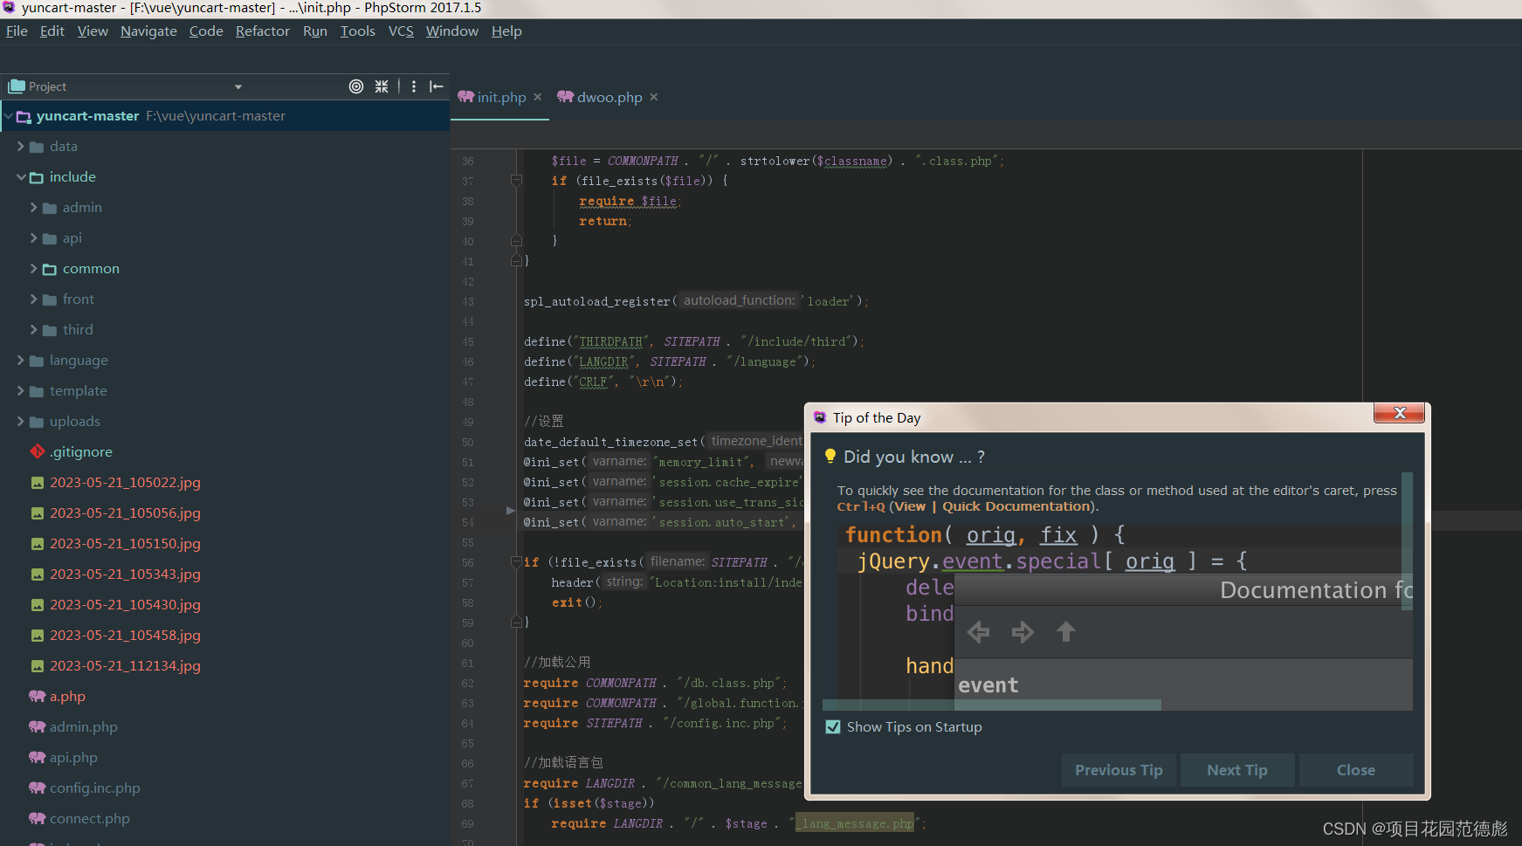Image resolution: width=1522 pixels, height=846 pixels.
Task: Click line number 49 in gutter
Action: (468, 422)
